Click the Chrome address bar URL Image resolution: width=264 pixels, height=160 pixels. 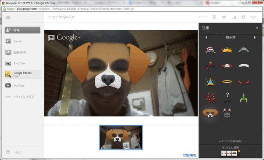(70, 9)
